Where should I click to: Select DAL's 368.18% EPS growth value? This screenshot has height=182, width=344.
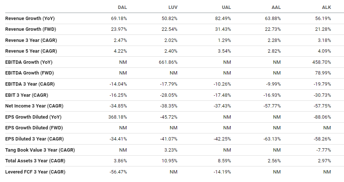(x=118, y=117)
